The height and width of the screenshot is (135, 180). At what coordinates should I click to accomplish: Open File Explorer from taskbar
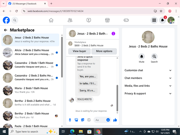81,132
